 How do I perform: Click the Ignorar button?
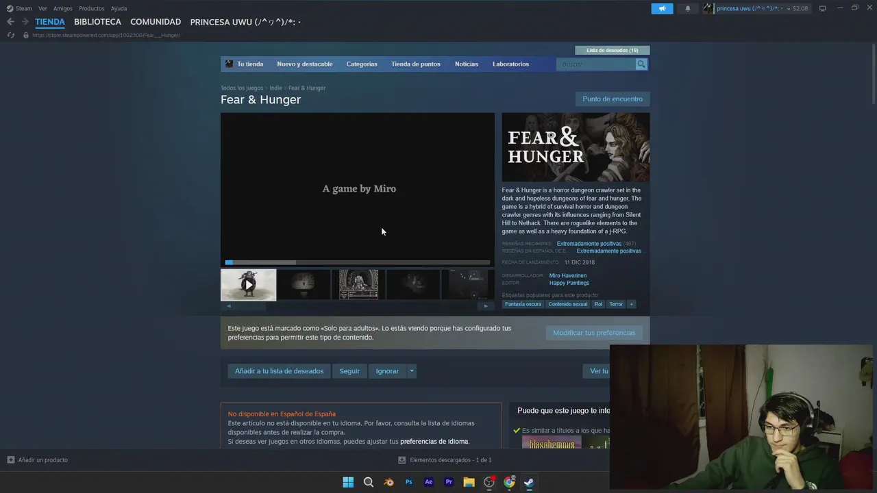387,371
